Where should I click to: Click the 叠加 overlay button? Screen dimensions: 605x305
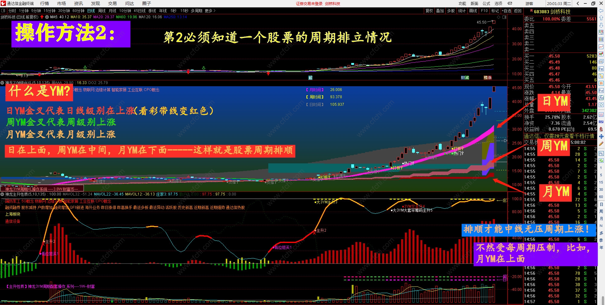[x=440, y=11]
